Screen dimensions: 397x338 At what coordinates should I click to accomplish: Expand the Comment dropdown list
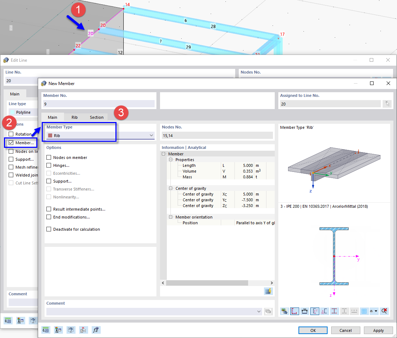click(259, 311)
